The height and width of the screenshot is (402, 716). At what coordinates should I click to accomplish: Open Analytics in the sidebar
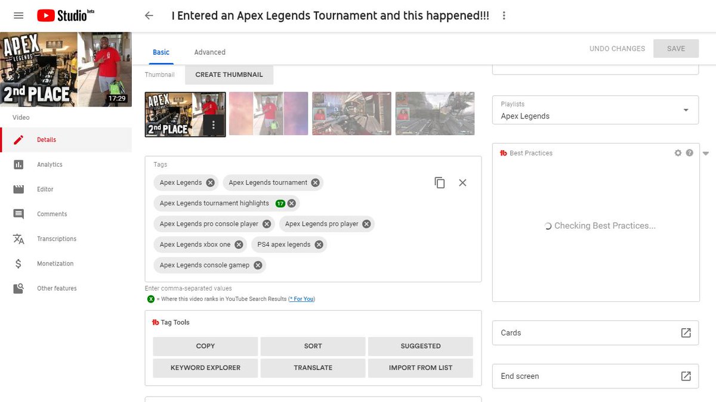point(66,164)
